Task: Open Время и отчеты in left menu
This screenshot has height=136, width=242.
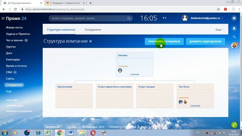Action: pos(16,66)
